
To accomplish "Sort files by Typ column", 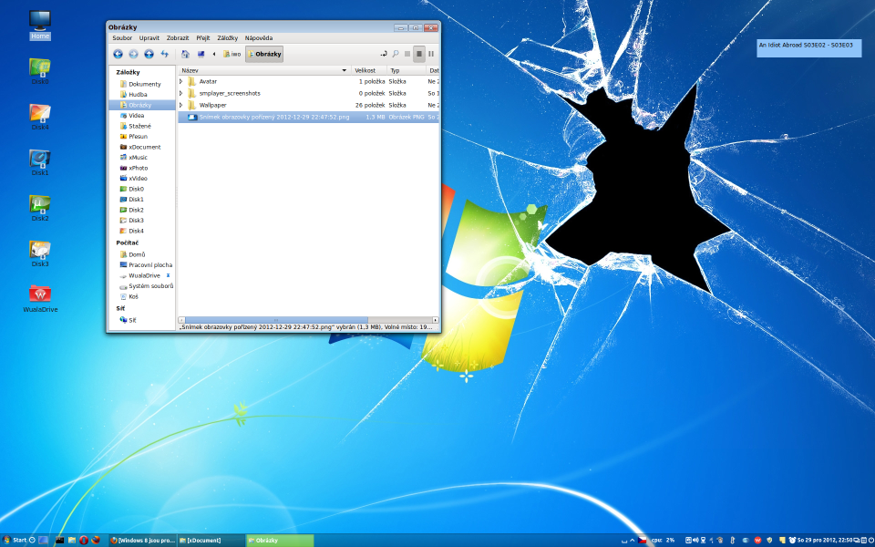I will (407, 70).
